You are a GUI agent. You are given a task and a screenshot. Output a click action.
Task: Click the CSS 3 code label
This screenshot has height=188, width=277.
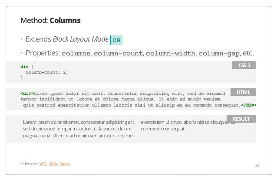click(x=244, y=65)
